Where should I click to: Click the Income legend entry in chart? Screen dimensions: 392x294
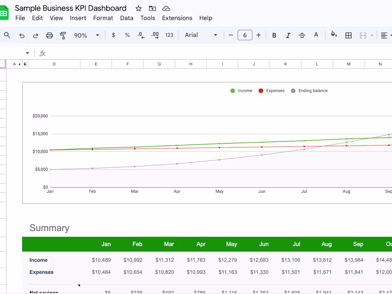(x=241, y=91)
